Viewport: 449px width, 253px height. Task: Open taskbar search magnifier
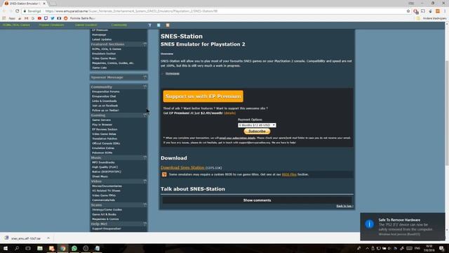coord(17,248)
